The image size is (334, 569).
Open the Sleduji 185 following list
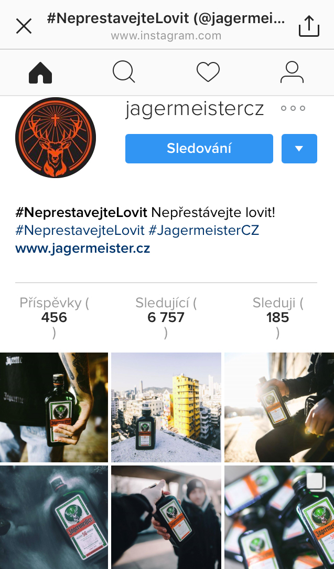tap(278, 317)
